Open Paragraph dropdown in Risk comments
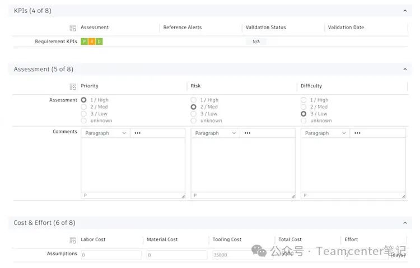The image size is (420, 268). (215, 133)
